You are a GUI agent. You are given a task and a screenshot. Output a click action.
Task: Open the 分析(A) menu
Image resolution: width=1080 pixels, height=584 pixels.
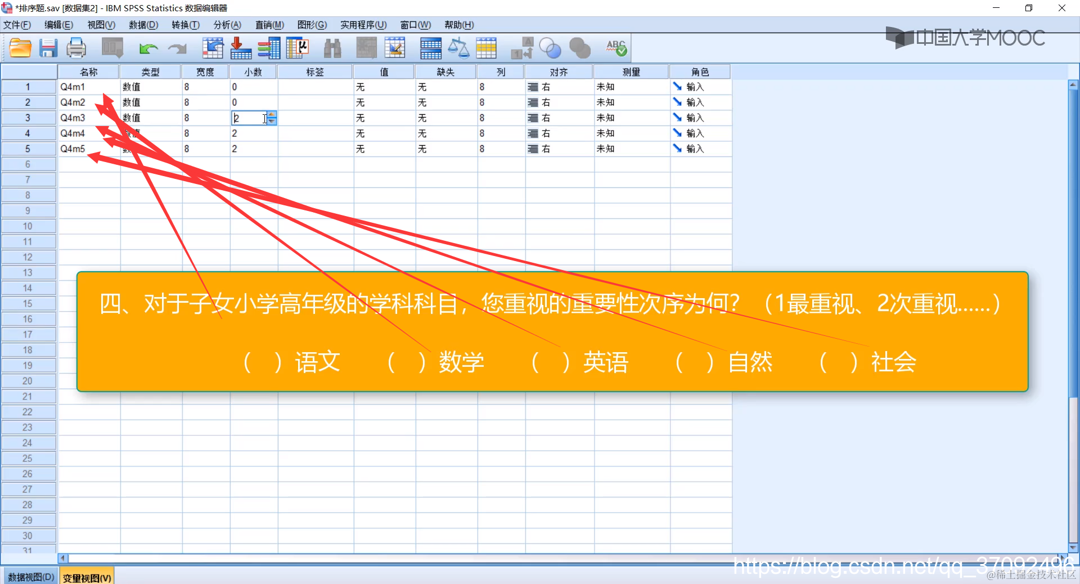pyautogui.click(x=227, y=25)
